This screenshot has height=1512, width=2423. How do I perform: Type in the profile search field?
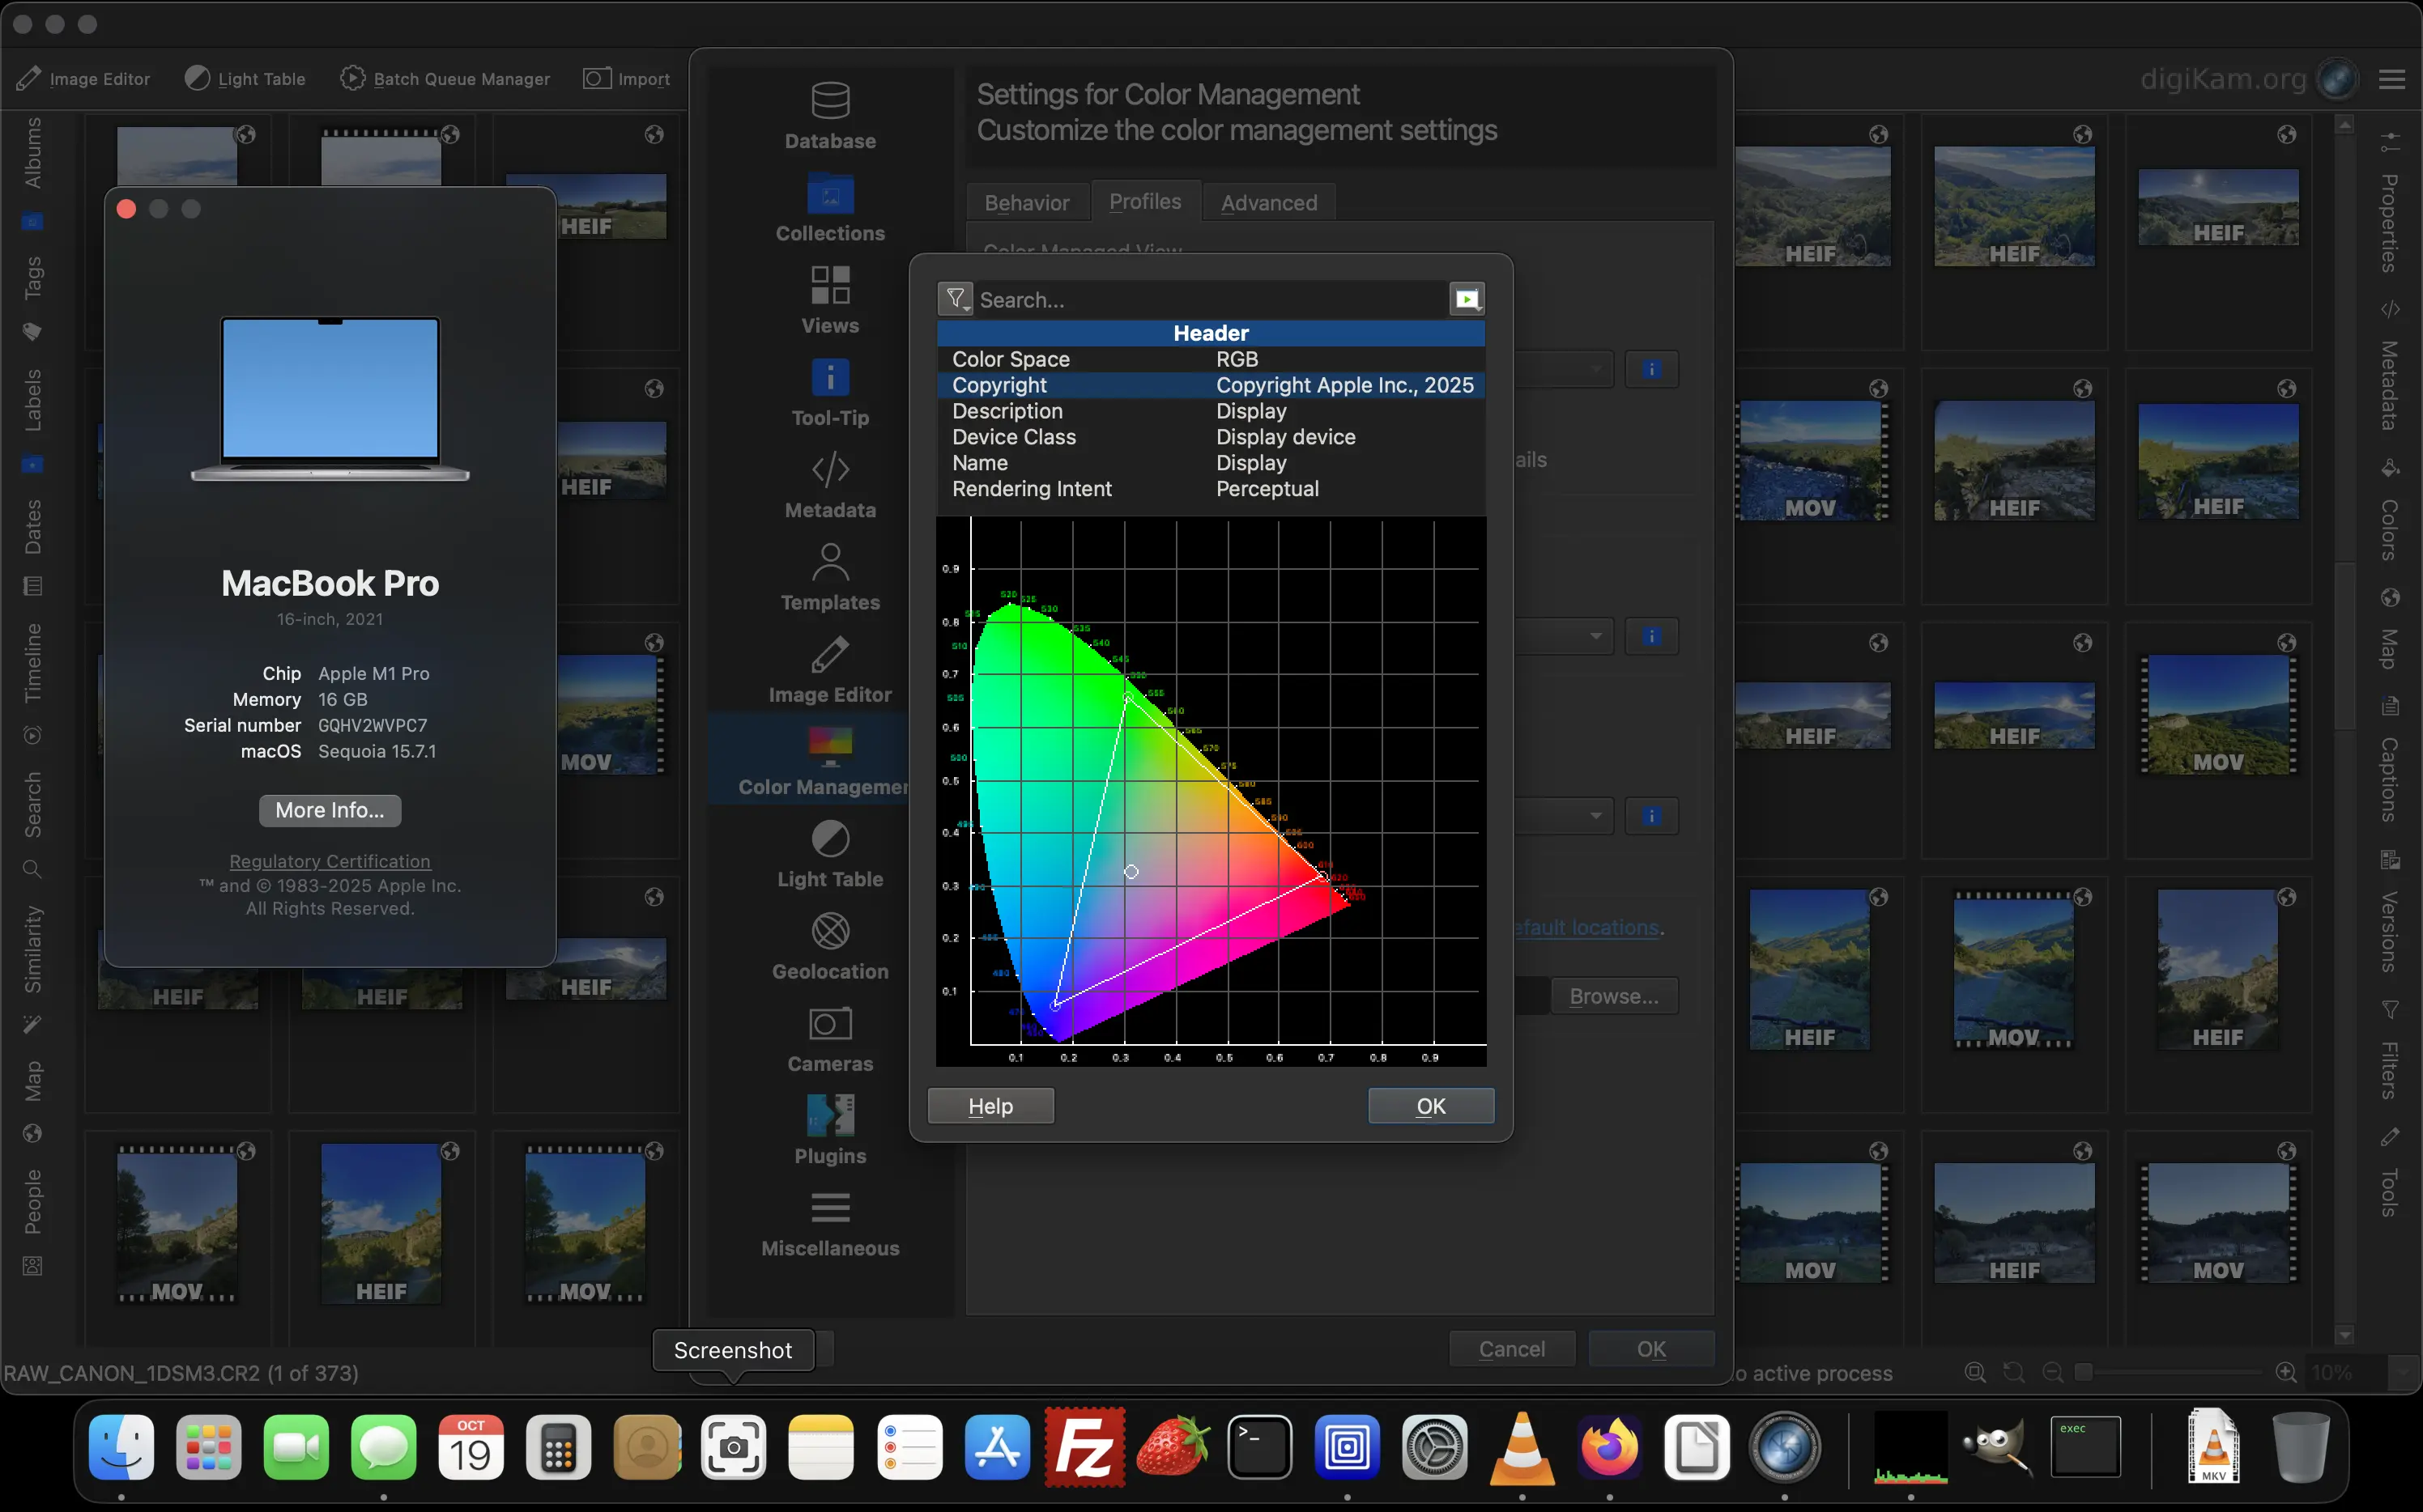click(x=1151, y=298)
